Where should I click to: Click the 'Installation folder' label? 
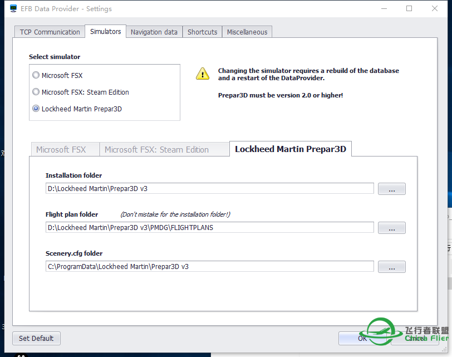click(x=74, y=175)
